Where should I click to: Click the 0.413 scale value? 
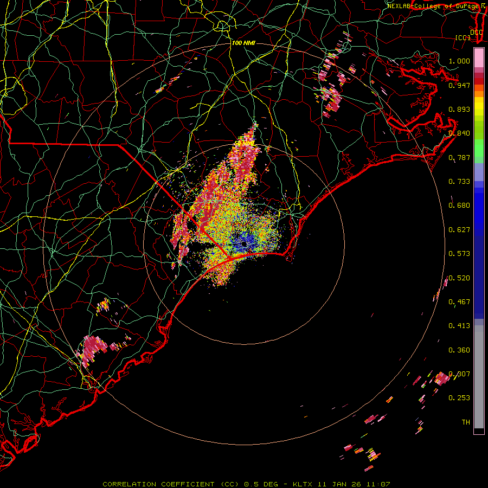click(459, 326)
